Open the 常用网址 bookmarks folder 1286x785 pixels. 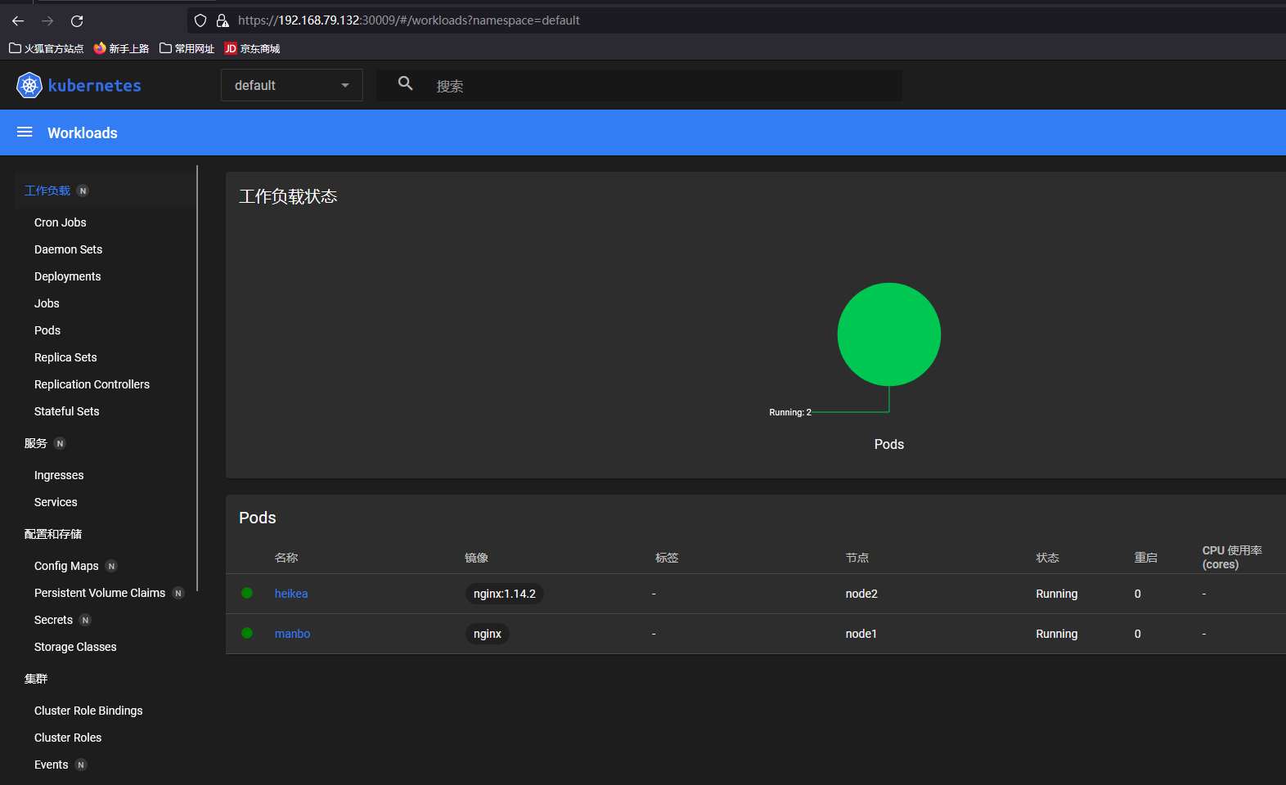coord(187,48)
